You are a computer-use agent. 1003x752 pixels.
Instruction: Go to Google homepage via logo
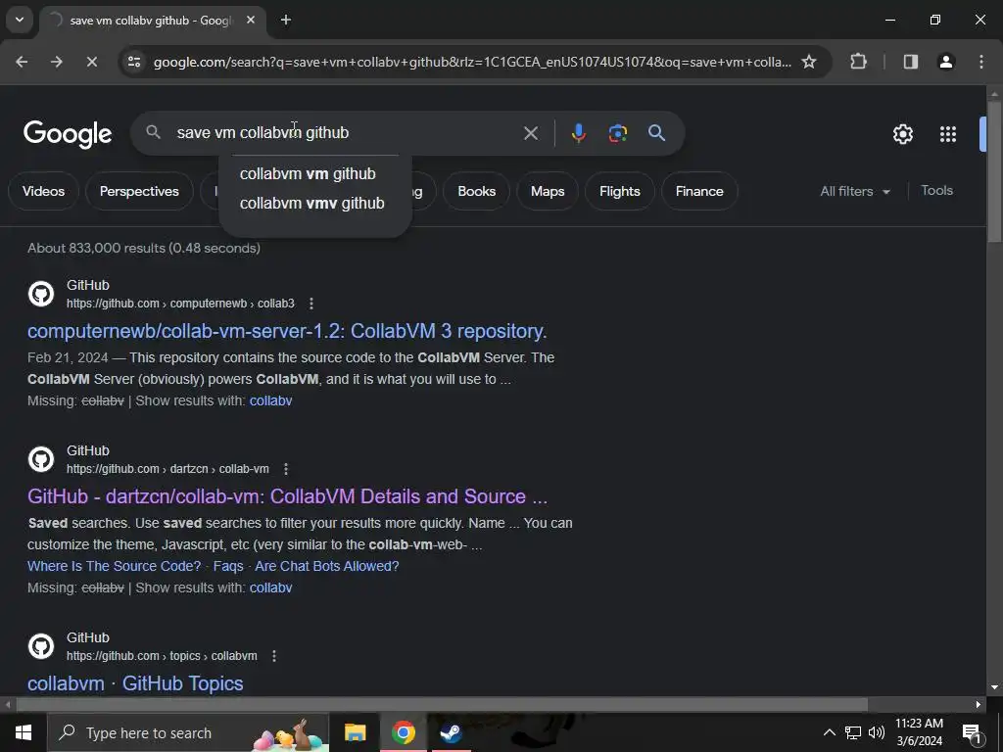point(68,134)
